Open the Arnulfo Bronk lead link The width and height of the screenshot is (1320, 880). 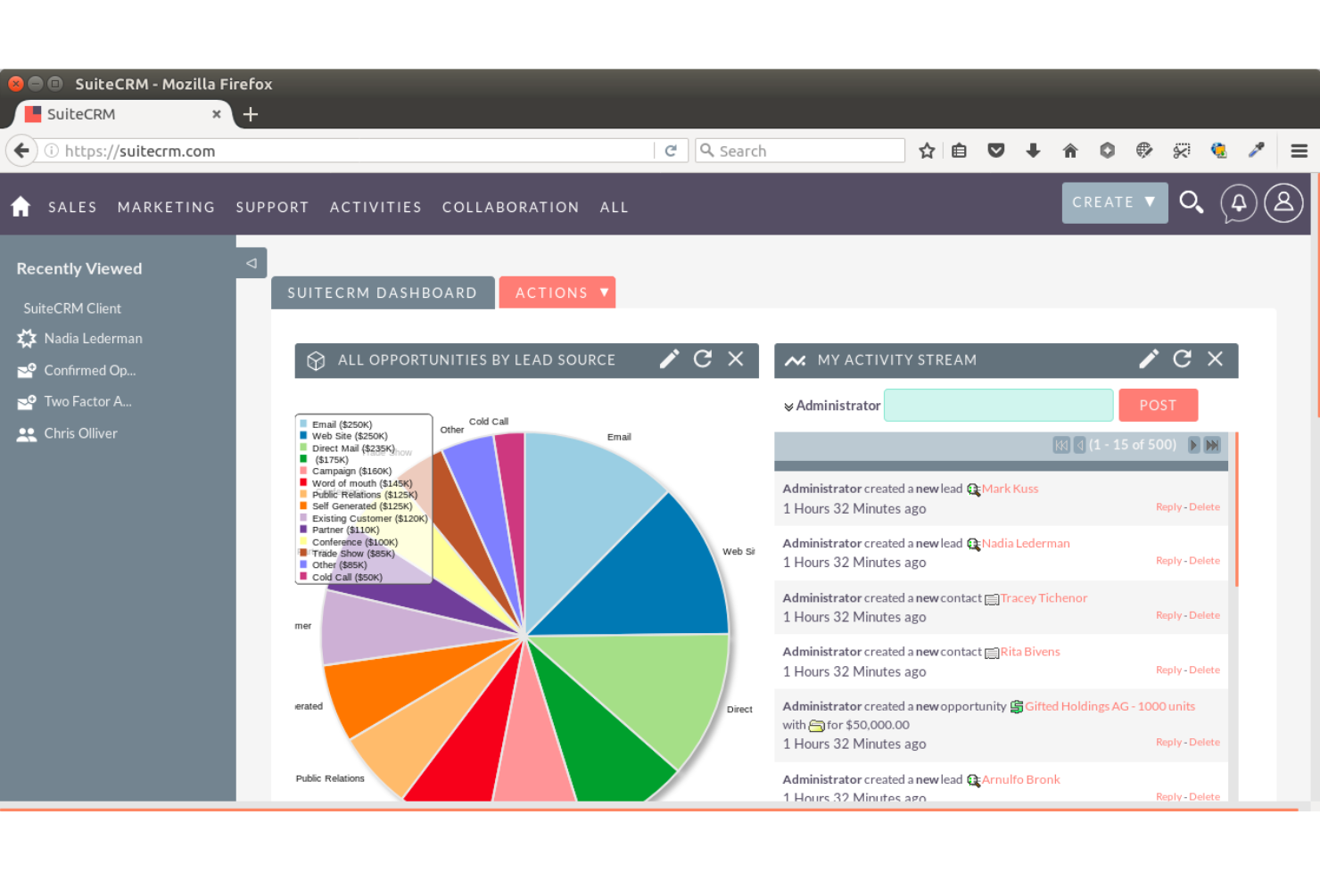point(1020,779)
